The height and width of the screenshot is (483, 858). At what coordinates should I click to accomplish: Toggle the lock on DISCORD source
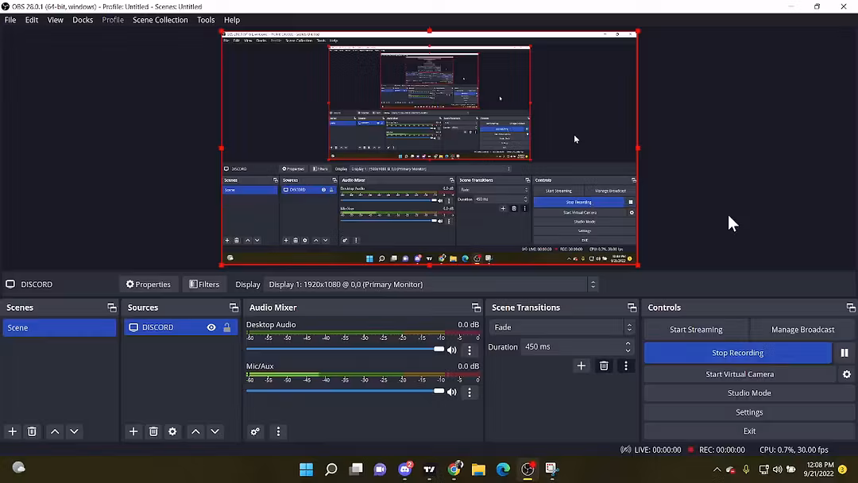point(226,327)
